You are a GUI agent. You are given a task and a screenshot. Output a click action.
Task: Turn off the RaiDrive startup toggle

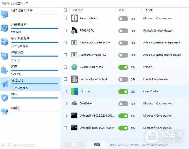123,91
